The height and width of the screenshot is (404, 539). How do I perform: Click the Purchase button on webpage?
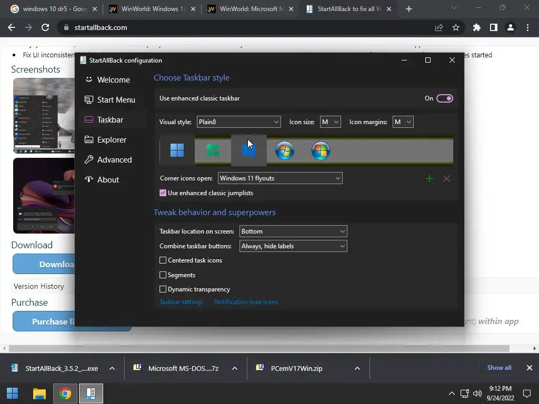(44, 321)
